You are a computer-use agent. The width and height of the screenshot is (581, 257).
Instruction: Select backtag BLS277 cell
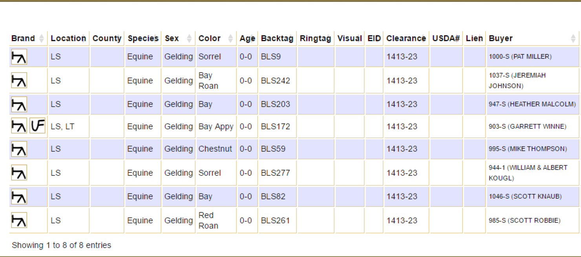coord(278,173)
